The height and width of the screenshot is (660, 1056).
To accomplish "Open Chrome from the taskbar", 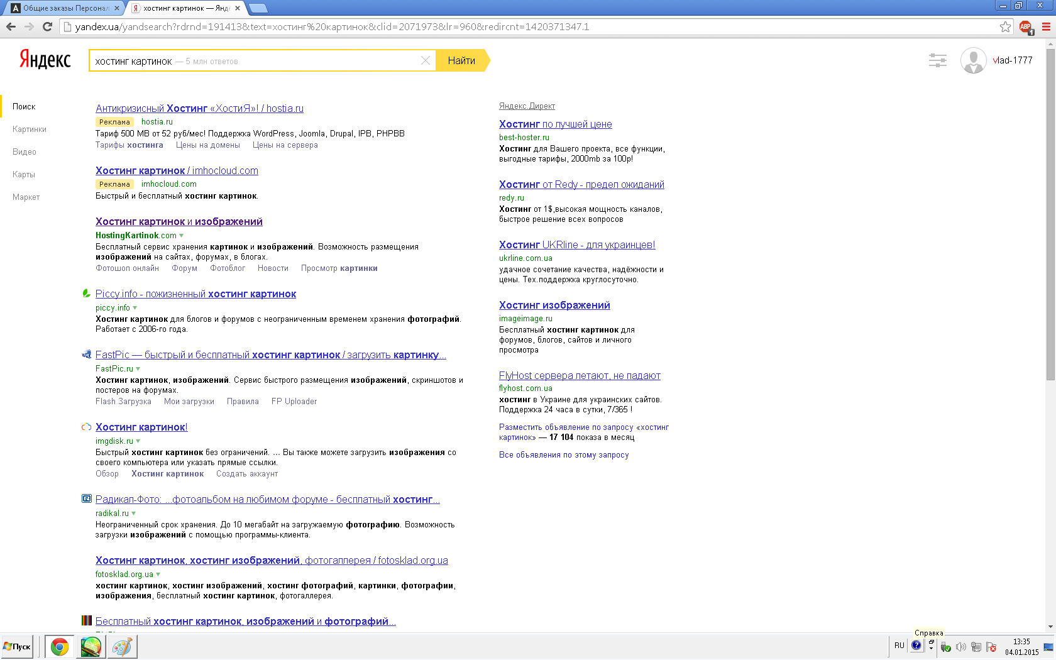I will click(60, 647).
